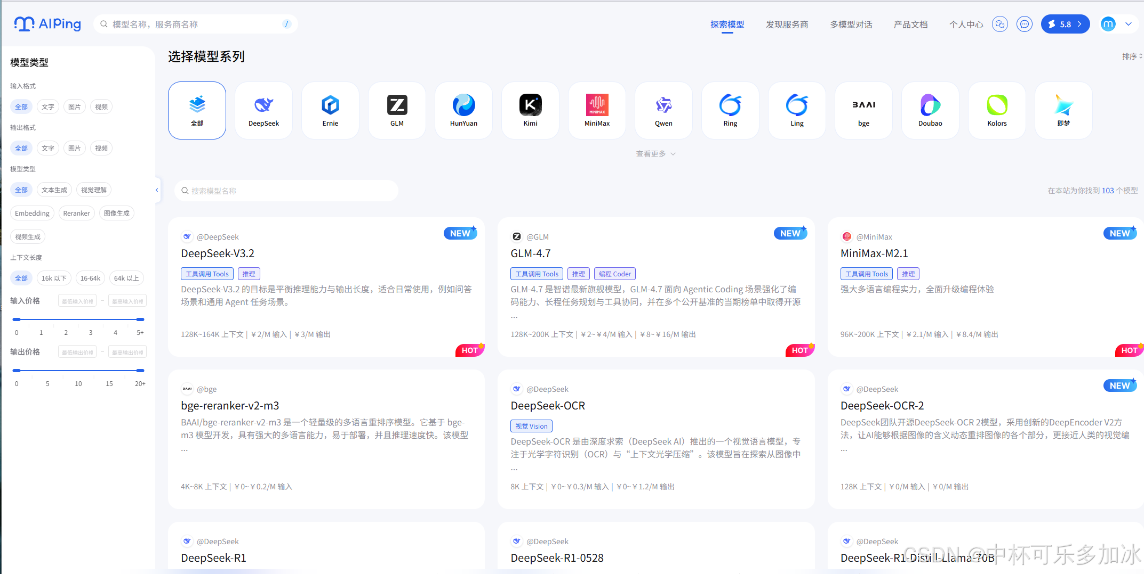
Task: Expand 查看更多 to show more model series
Action: 655,153
